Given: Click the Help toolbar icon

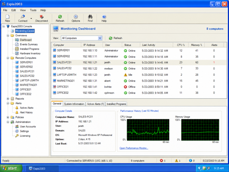Looking at the screenshot, I should pos(104,17).
